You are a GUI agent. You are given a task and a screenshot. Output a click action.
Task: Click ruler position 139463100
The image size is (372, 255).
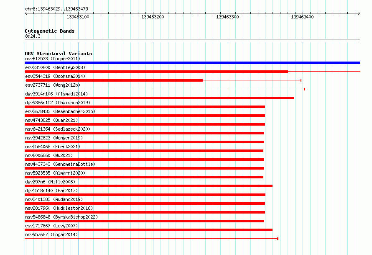(x=78, y=17)
